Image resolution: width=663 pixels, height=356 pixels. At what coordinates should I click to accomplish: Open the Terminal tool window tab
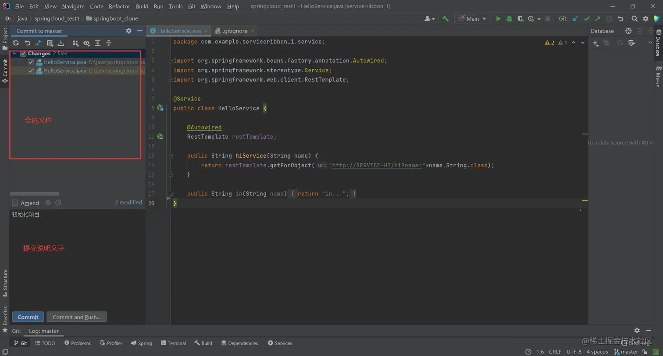(173, 343)
